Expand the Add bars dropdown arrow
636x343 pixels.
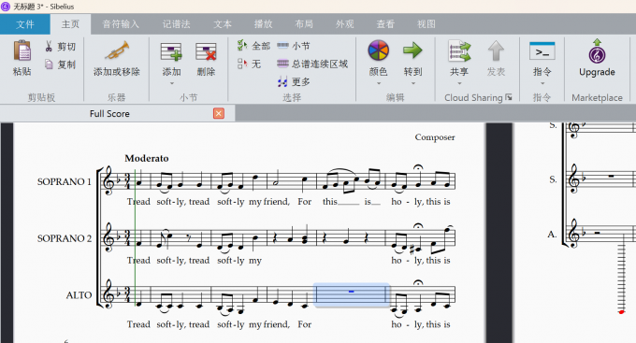171,83
